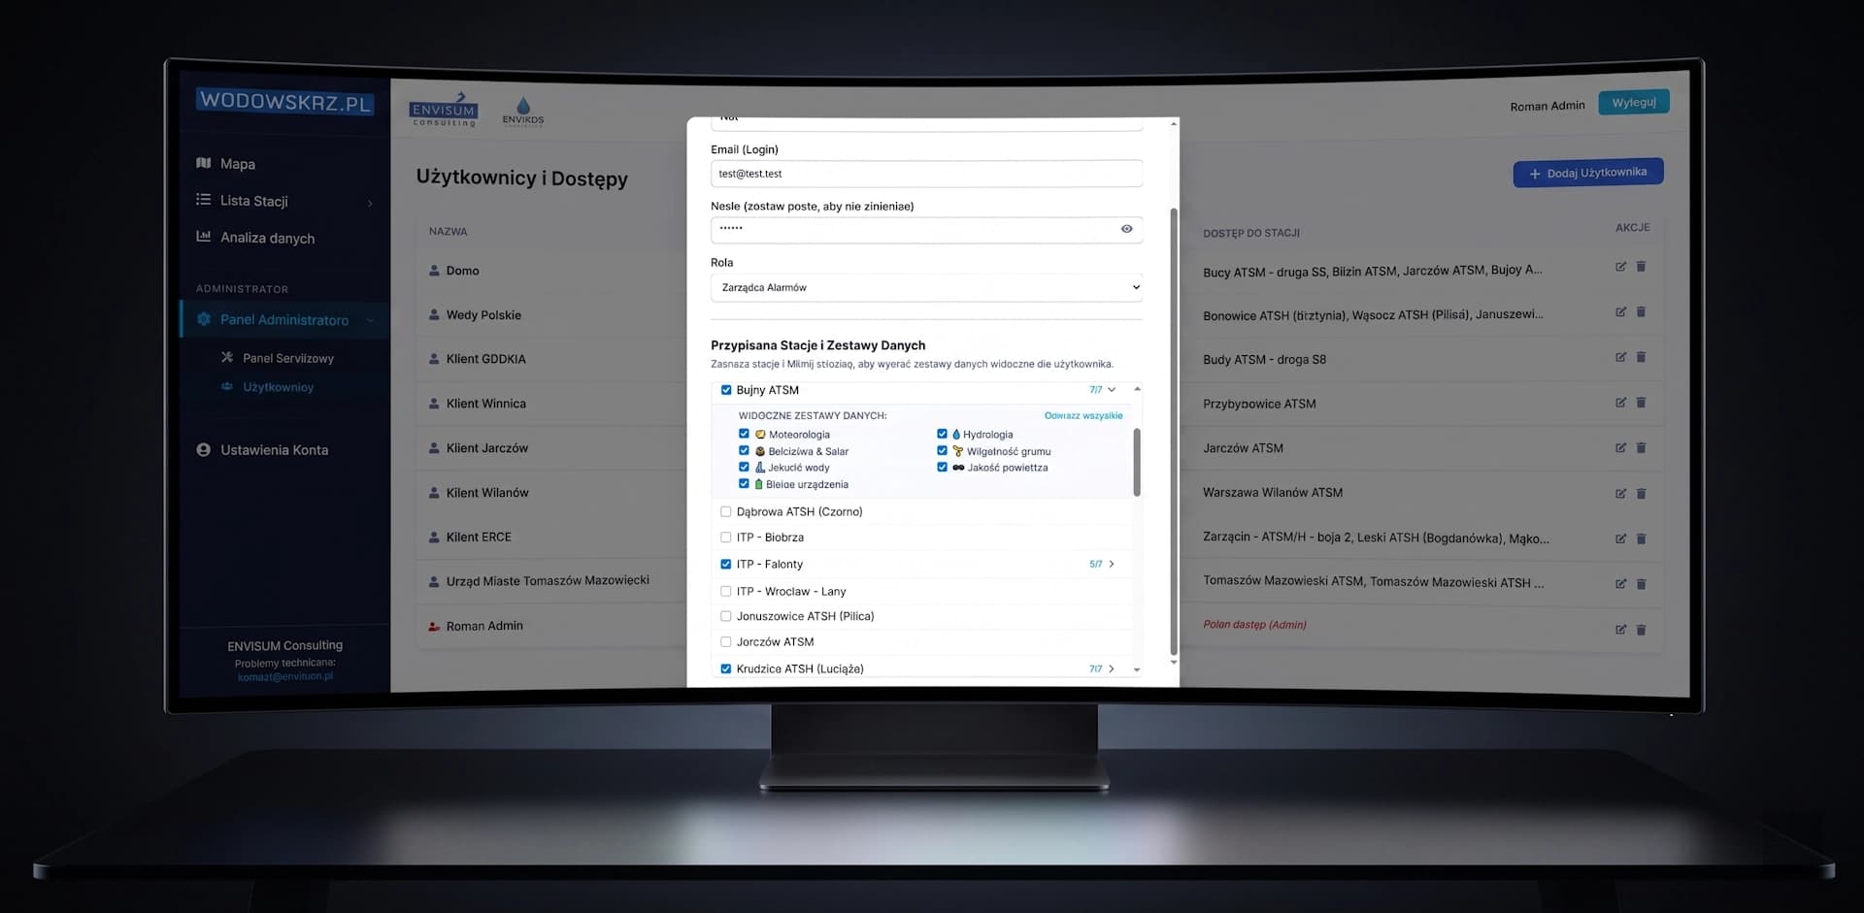
Task: Uncheck the Bujny ATSM station checkbox
Action: [726, 390]
